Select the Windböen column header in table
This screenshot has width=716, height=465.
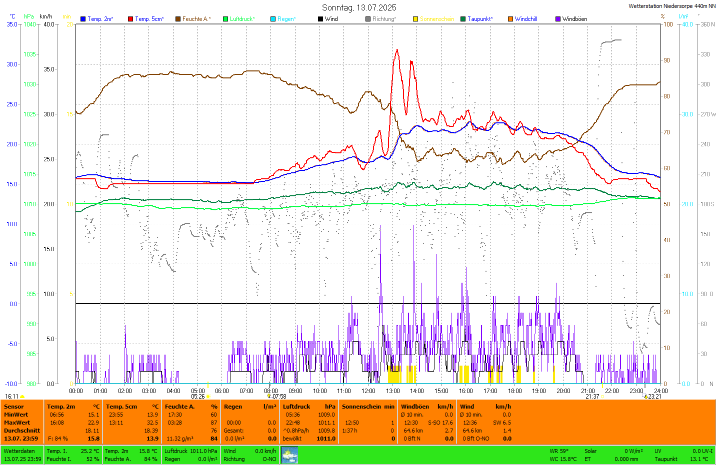(415, 407)
